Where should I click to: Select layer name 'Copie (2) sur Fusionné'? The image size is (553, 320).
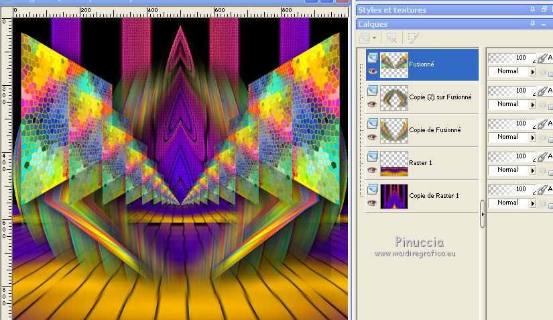point(440,97)
